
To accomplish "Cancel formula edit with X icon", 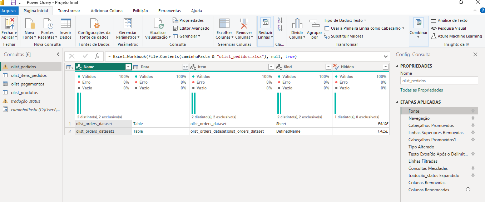I will (71, 56).
